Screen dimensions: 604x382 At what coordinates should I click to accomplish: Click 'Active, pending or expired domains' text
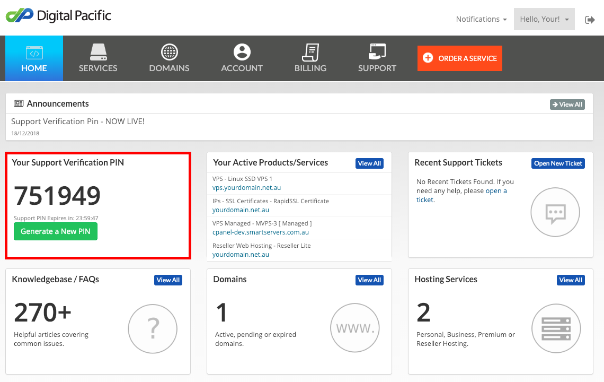click(256, 339)
